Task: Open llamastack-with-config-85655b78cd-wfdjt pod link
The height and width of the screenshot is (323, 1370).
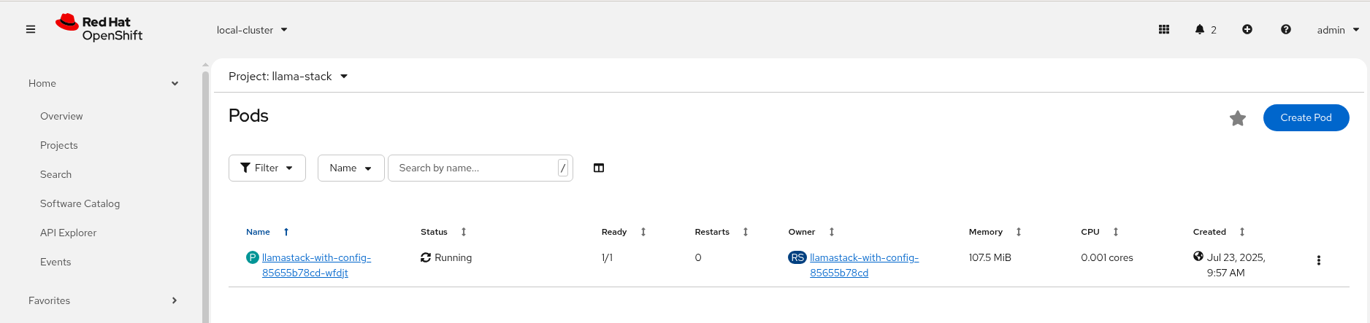Action: click(x=316, y=265)
